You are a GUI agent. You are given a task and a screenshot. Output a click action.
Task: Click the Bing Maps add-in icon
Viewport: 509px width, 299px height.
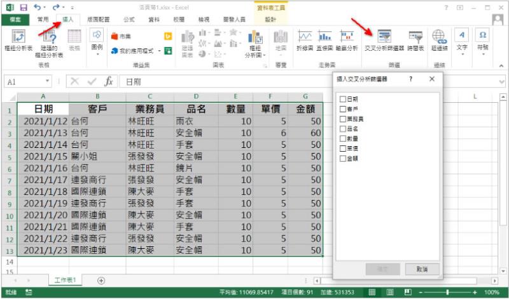pos(168,36)
